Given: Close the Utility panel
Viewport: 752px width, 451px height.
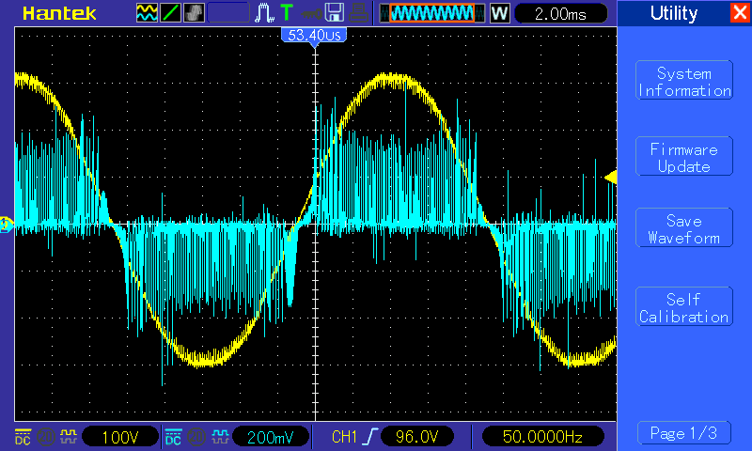Looking at the screenshot, I should [739, 13].
